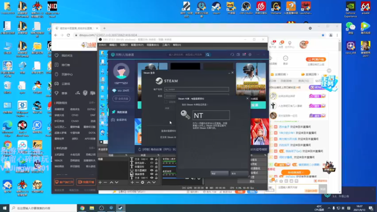
Task: Open the Profile menu in OBS
Action: 137,45
